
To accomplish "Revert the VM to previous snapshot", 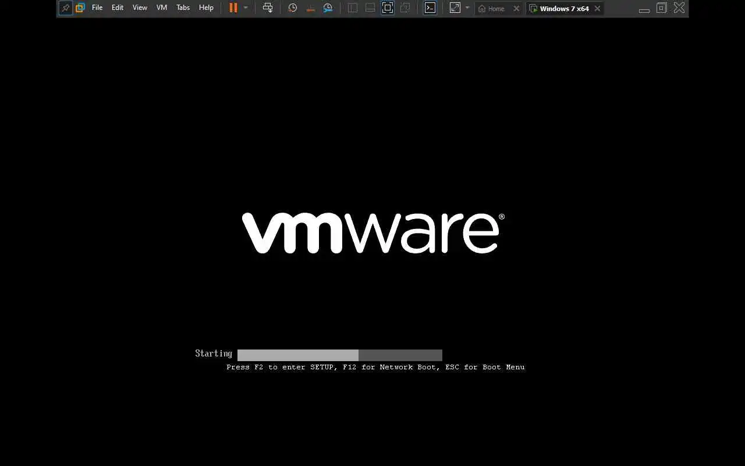I will [x=310, y=8].
